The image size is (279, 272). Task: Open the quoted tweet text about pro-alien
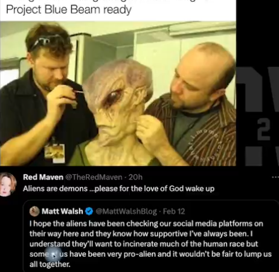[x=150, y=244]
